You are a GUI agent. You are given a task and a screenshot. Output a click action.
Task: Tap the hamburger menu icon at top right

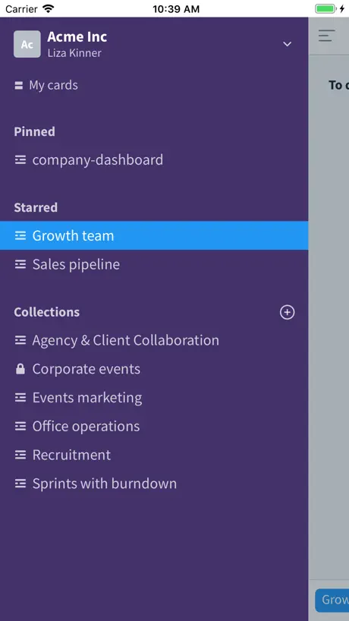[x=326, y=36]
